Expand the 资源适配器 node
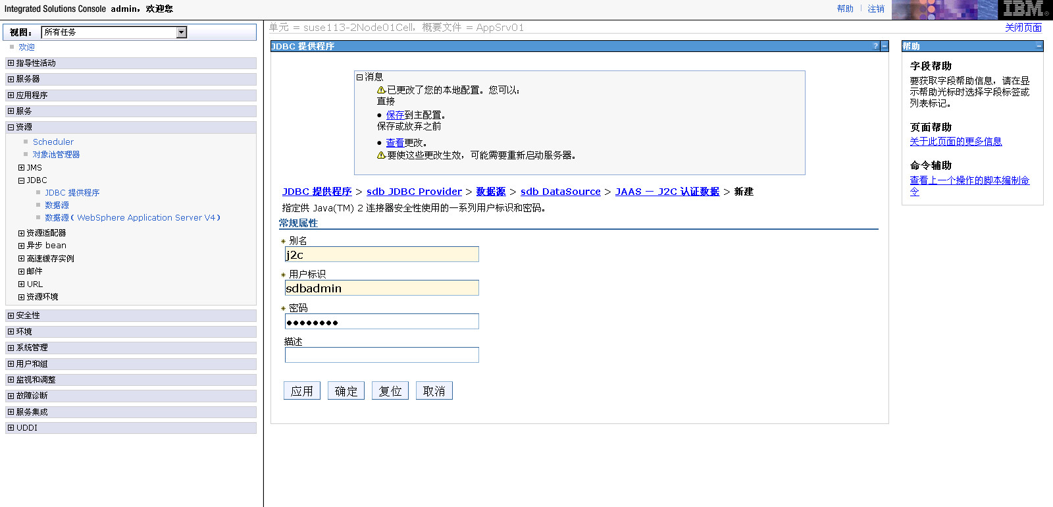Screen dimensions: 1053x507 pyautogui.click(x=21, y=233)
